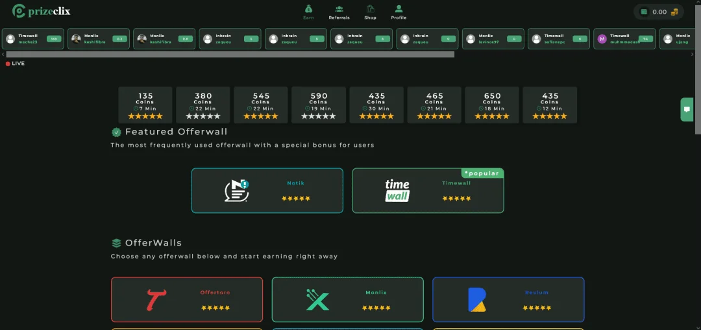Select the 465 Coins 21 Min offer
The image size is (701, 330).
click(x=434, y=105)
